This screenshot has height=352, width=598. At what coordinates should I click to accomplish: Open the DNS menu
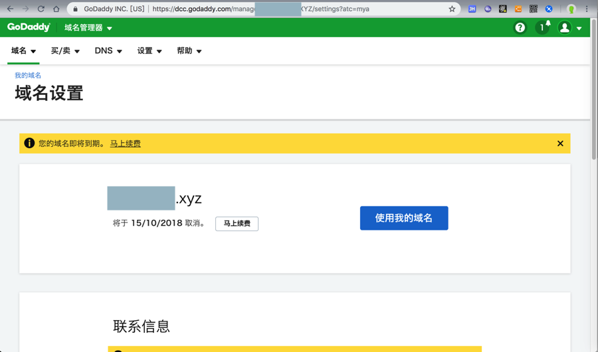tap(108, 50)
